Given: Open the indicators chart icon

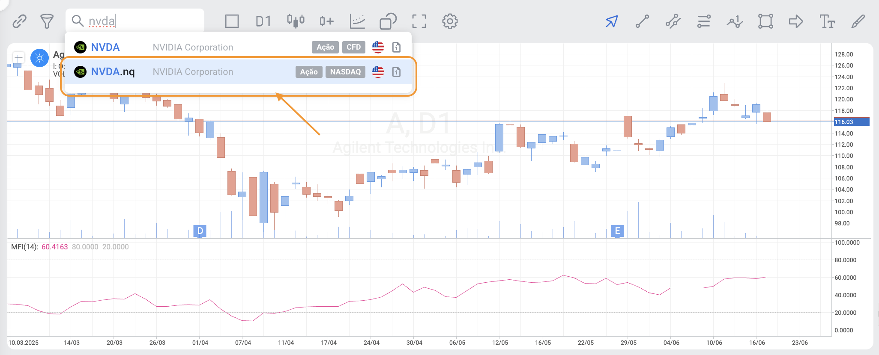Looking at the screenshot, I should (x=357, y=21).
